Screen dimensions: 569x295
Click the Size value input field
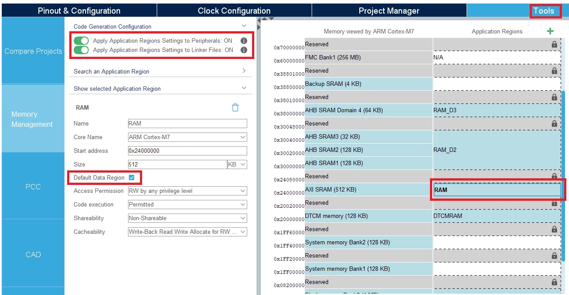pos(177,165)
